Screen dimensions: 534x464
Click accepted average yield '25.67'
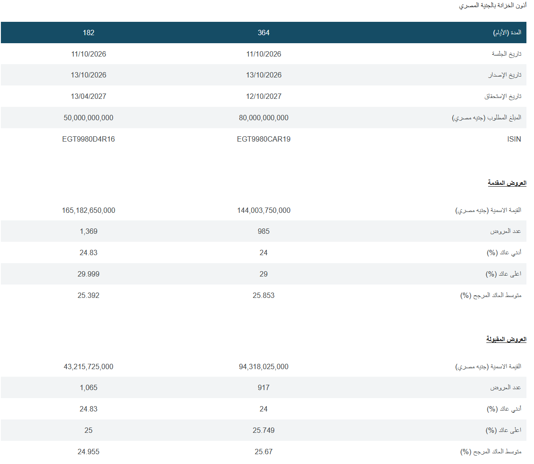pyautogui.click(x=264, y=452)
